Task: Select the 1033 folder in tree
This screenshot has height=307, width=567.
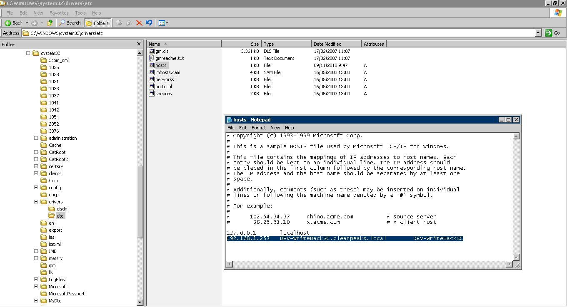Action: [54, 89]
